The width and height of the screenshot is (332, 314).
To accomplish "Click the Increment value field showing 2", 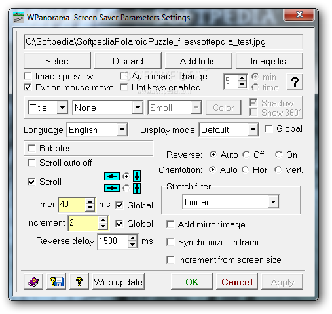I will tap(83, 223).
